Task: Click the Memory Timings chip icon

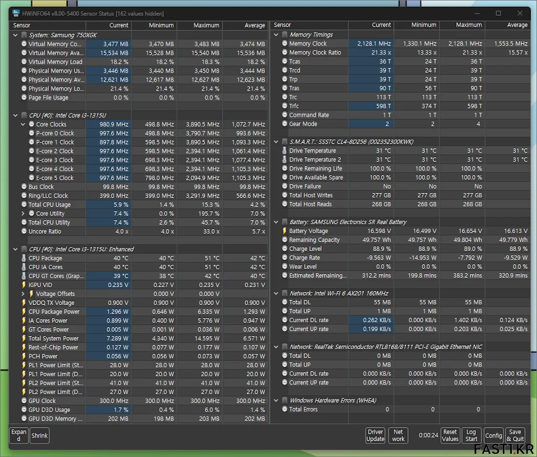Action: [285, 35]
